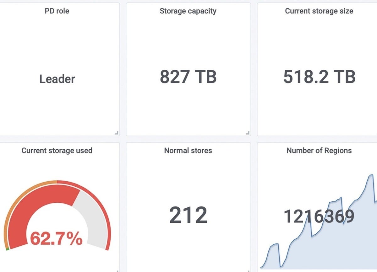377x272 pixels.
Task: Click the Current storage used resize handle
Action: pos(117,271)
